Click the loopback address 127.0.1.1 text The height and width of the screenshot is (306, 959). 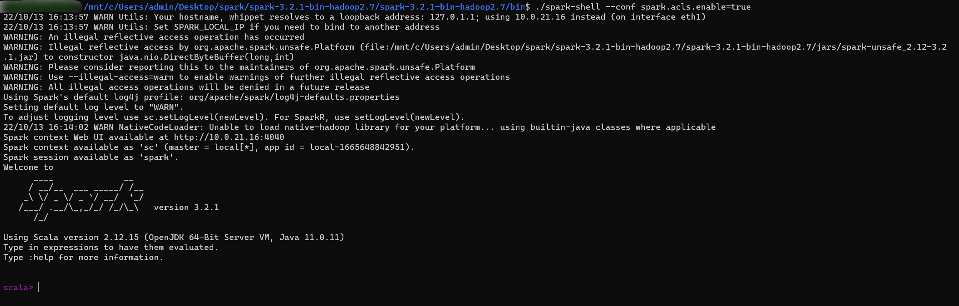tap(455, 17)
